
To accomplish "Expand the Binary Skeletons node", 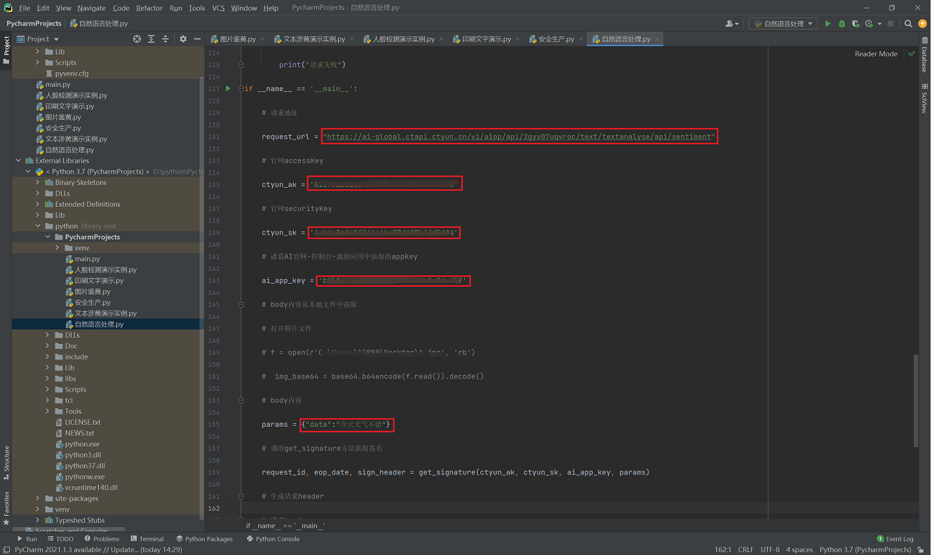I will [x=38, y=182].
